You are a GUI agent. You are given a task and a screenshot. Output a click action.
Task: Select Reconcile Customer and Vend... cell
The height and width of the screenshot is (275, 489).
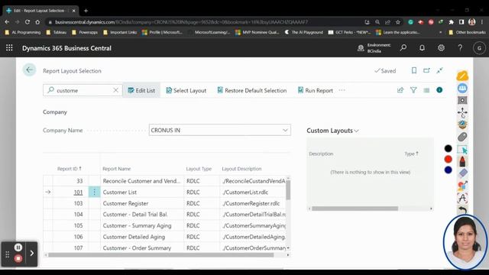(141, 181)
